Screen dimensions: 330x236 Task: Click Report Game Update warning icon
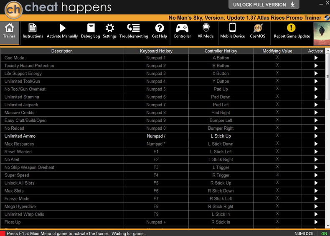tap(291, 28)
